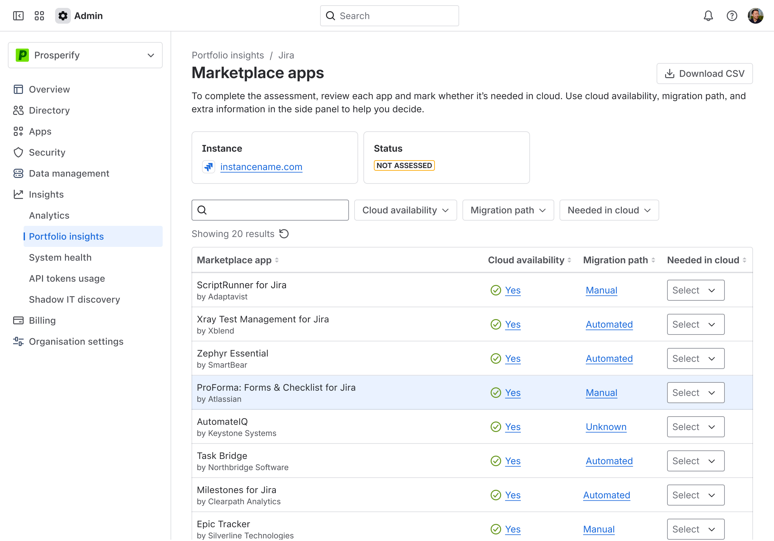Click the Security shield icon in sidebar
Image resolution: width=774 pixels, height=541 pixels.
(x=18, y=152)
